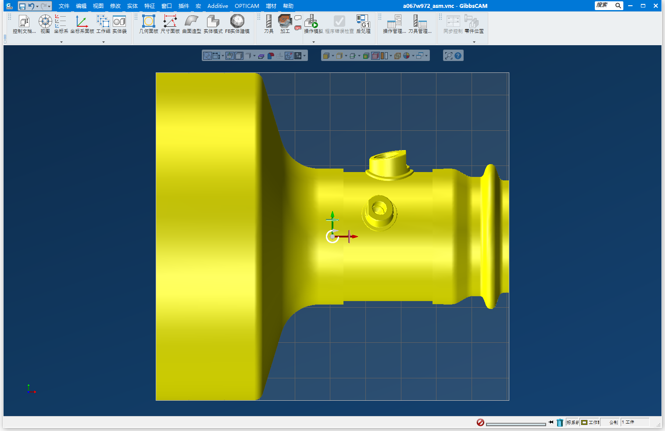Open 控制文档 document control
Viewport: 665px width, 431px height.
[24, 24]
